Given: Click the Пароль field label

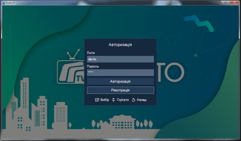Looking at the screenshot, I should coord(93,67).
